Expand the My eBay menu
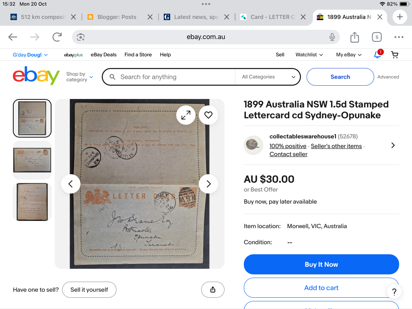Viewport: 412px width, 309px height. tap(349, 55)
